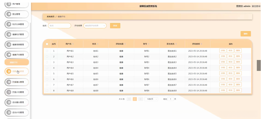The width and height of the screenshot is (261, 119).
Task: Click the 账号5 cell
Action: pyautogui.click(x=147, y=74)
